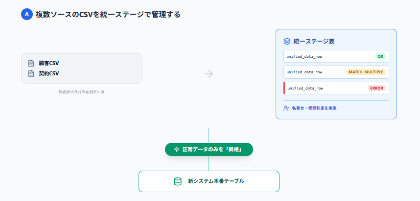Click the file icon beside 顧客CSV

pos(31,63)
